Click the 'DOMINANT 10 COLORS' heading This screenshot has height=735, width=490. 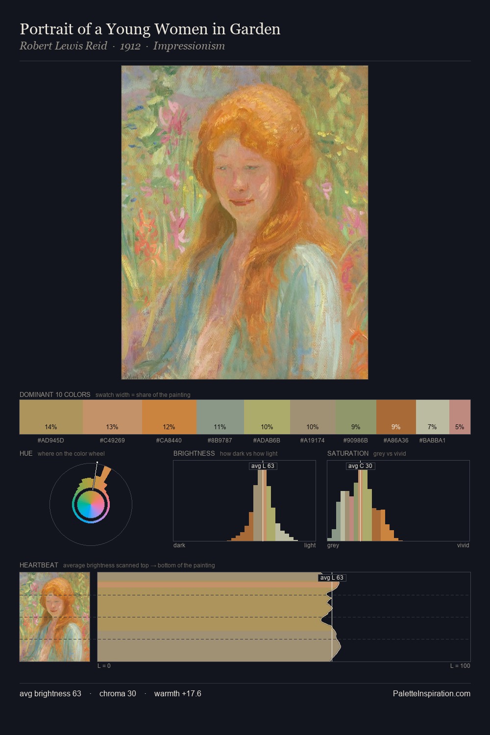(x=55, y=394)
